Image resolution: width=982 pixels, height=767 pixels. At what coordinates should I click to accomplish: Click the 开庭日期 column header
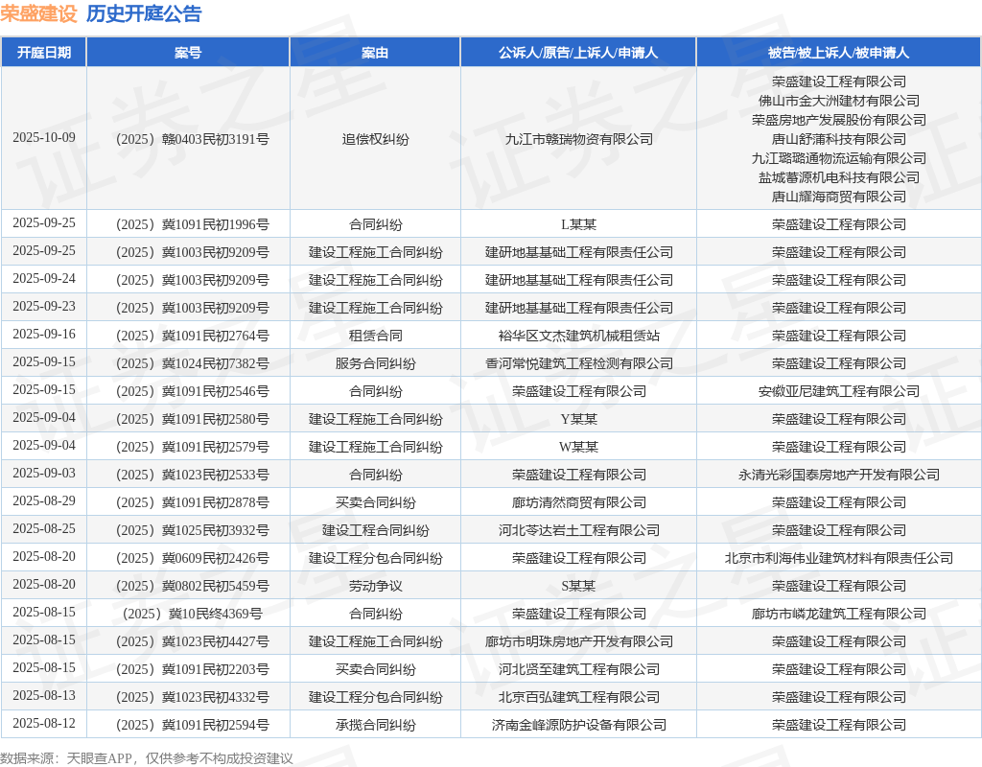point(44,53)
